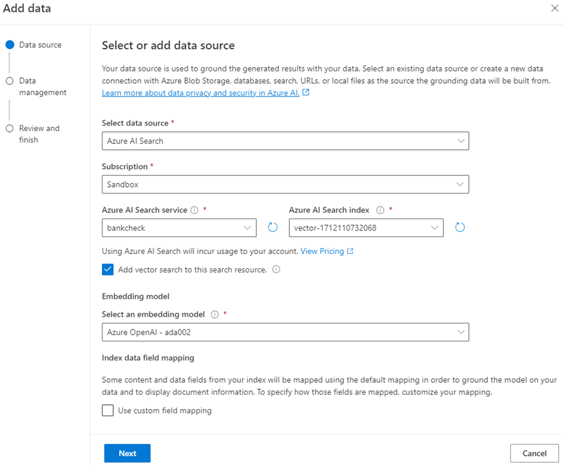Click the Cancel button
The height and width of the screenshot is (466, 563).
coord(534,453)
